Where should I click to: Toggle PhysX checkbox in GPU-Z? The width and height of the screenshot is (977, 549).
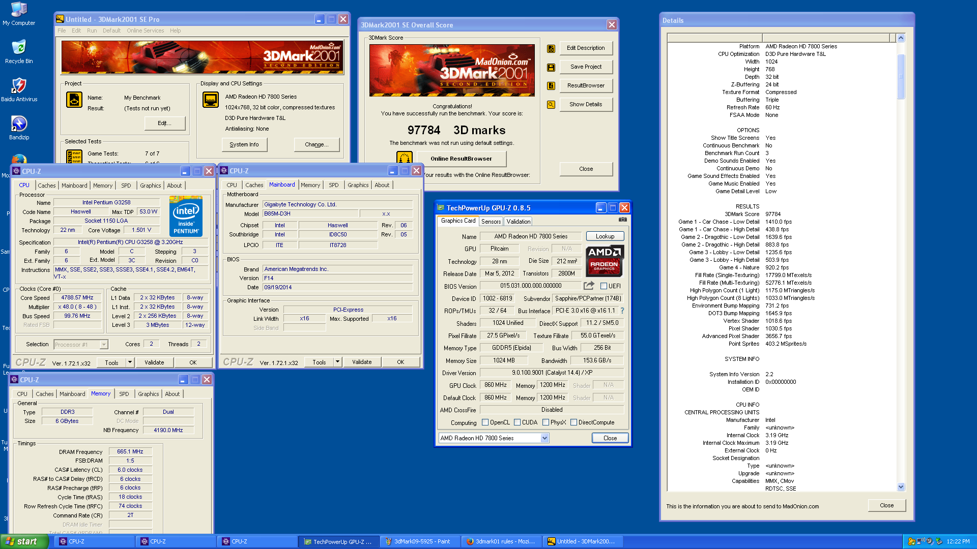click(x=545, y=422)
